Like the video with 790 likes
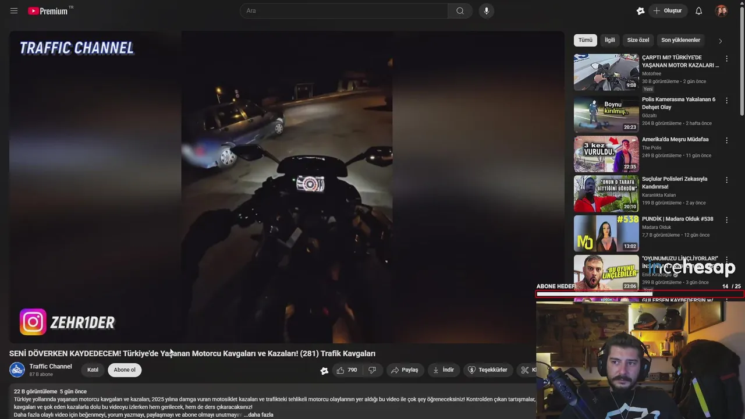 coord(347,370)
